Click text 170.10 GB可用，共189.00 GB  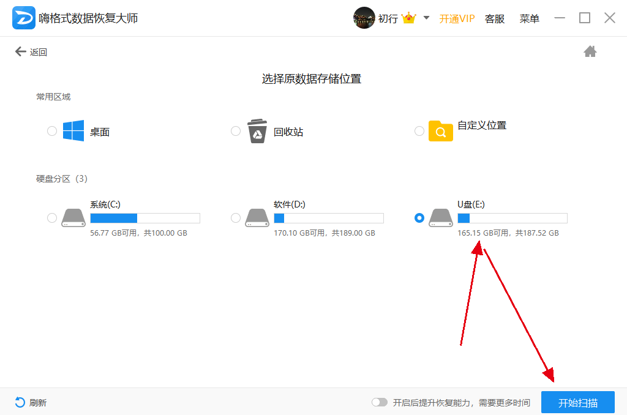tap(325, 233)
